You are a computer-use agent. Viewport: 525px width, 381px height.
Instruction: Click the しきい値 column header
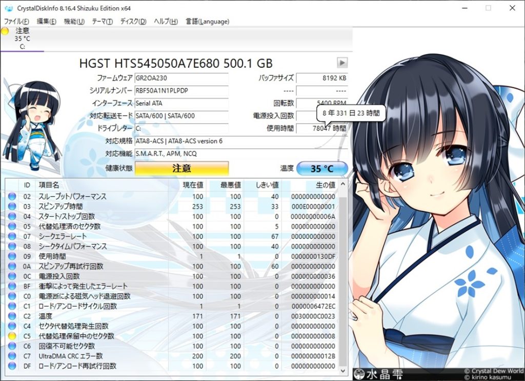pos(263,185)
